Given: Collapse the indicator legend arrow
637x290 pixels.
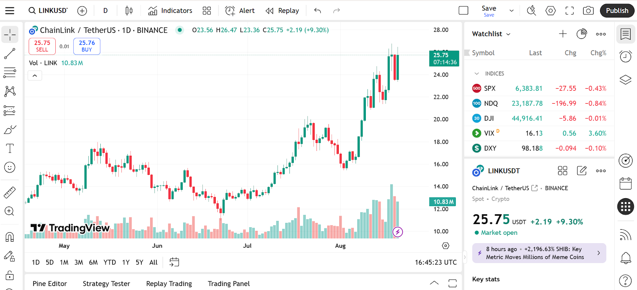Looking at the screenshot, I should 35,75.
